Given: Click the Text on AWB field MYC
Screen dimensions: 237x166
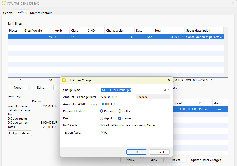Looking at the screenshot, I should [135, 132].
